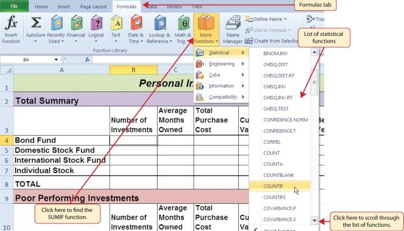Choose CHISQ.INV from the function list
Viewport: 404px width, 231px height.
274,87
